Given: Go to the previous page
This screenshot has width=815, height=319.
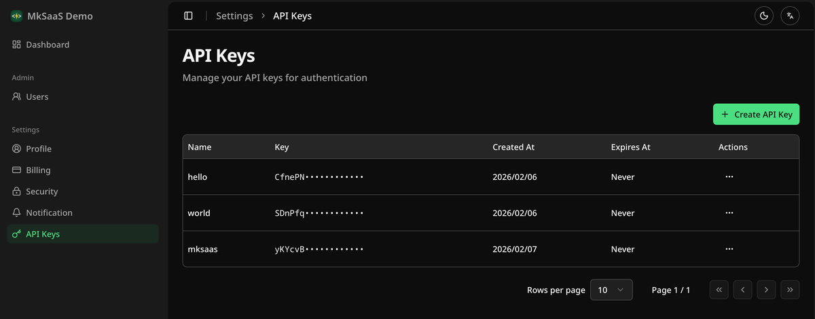Looking at the screenshot, I should click(x=742, y=290).
